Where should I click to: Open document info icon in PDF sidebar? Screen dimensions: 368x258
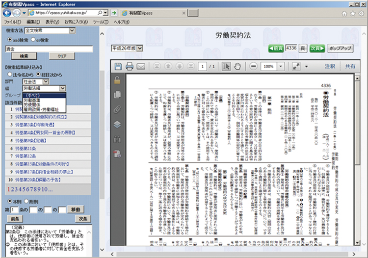pyautogui.click(x=117, y=154)
